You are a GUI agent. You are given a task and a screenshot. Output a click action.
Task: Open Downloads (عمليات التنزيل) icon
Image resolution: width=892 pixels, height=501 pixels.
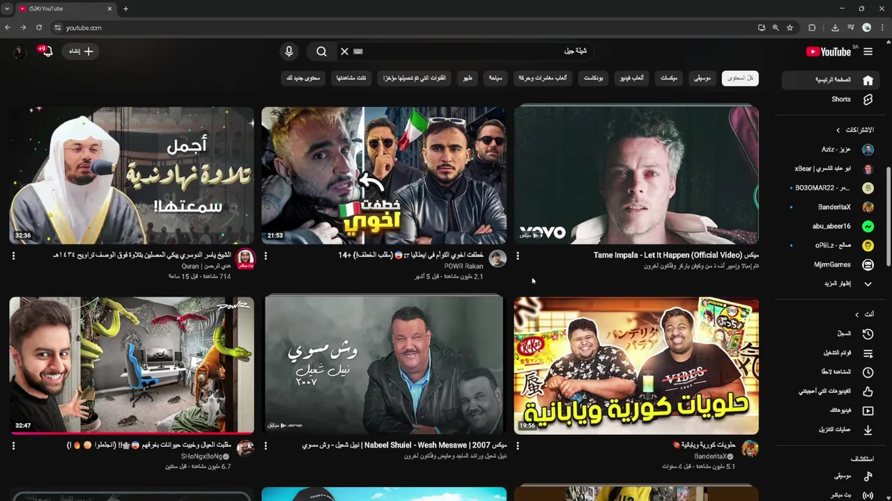point(868,430)
